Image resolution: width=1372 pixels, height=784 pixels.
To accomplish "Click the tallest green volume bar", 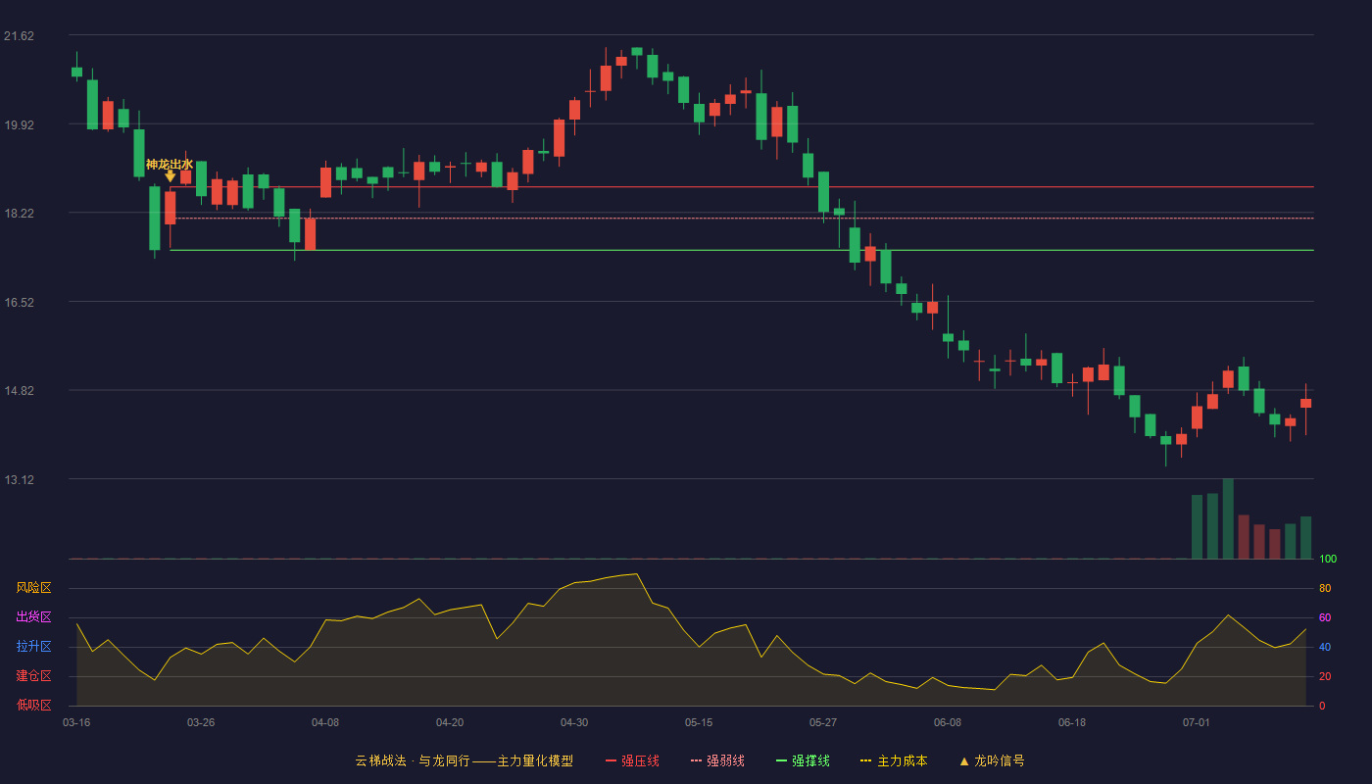I will click(x=1228, y=518).
